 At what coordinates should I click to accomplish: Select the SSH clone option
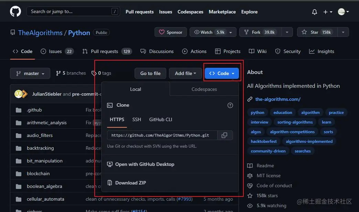tap(137, 119)
